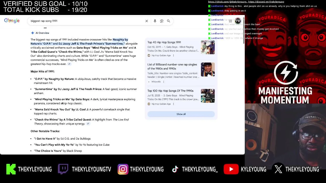Viewport: 326px width, 183px height.
Task: Click the source link icon after 'tracks ever.'
Action: point(69,64)
